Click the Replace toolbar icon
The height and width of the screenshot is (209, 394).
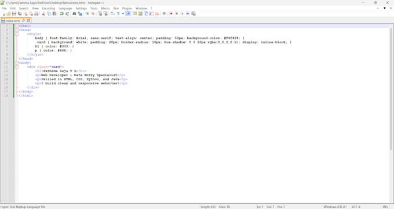(80, 13)
